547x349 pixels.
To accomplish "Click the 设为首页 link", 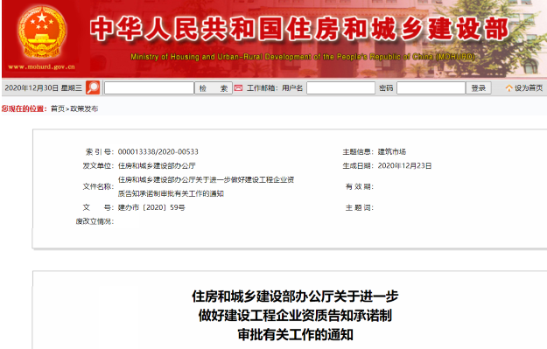I will click(529, 88).
